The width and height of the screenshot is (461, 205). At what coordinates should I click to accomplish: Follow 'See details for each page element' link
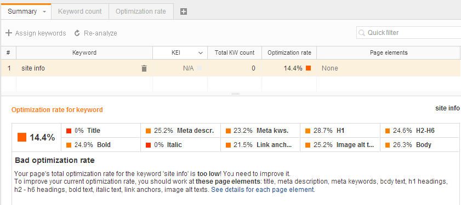[x=263, y=190]
